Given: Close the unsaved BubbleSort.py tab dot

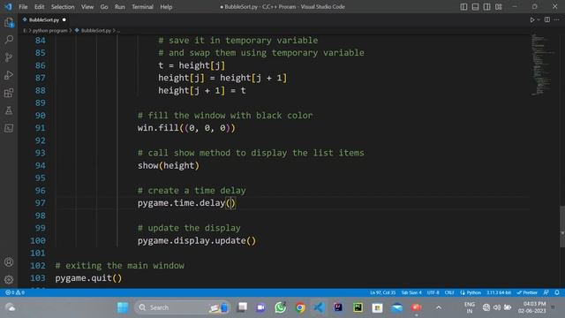Looking at the screenshot, I should click(64, 19).
